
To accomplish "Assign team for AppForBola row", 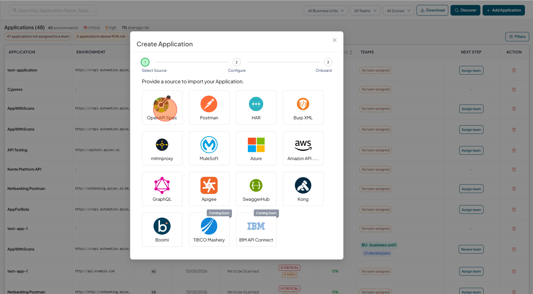I will tap(471, 210).
